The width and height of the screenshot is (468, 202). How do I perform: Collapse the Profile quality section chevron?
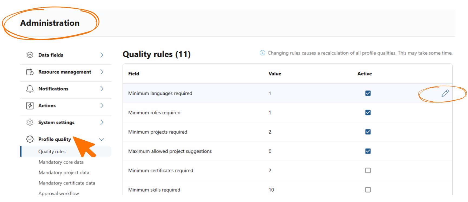click(101, 140)
